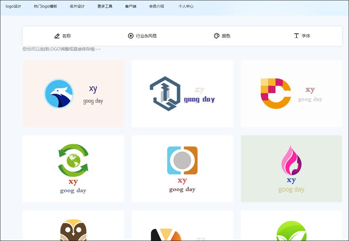This screenshot has width=349, height=241.
Task: Select the orange pixelated C logo
Action: [x=291, y=93]
